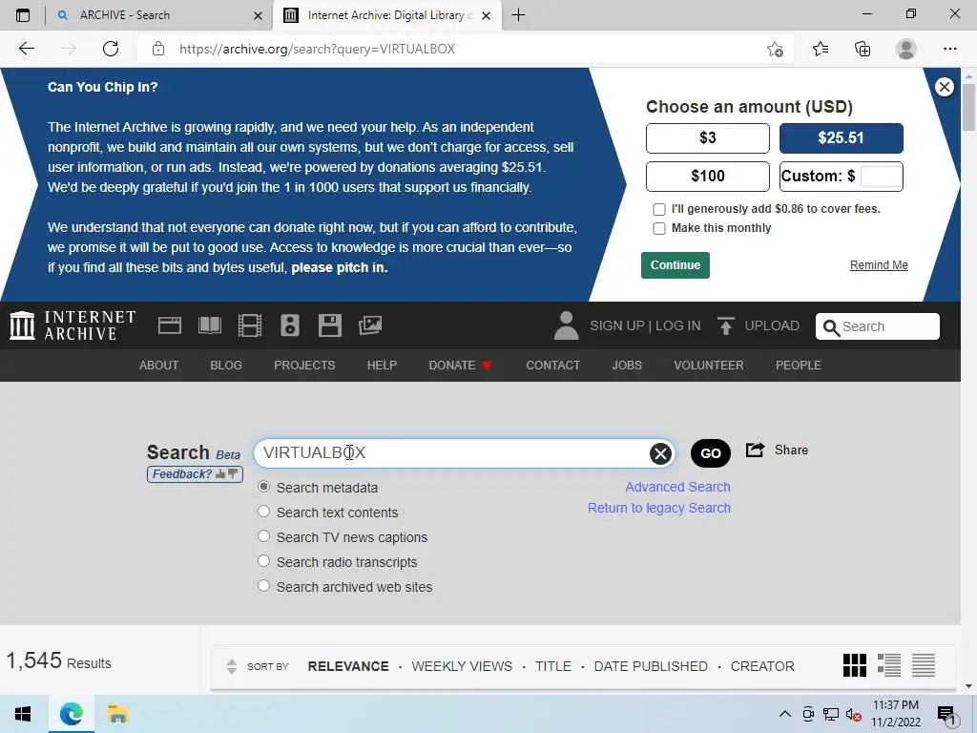Open the PROJECTS menu item
This screenshot has height=733, width=977.
[304, 366]
